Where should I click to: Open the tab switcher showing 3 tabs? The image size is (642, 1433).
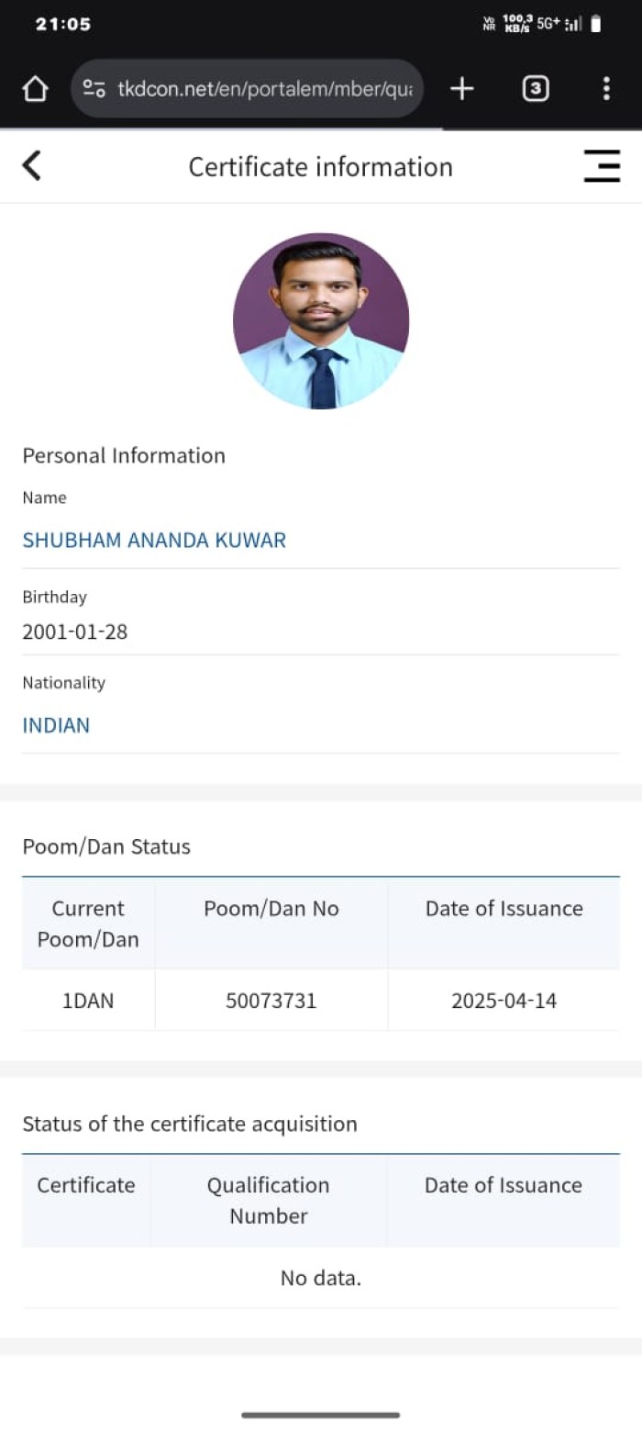(x=536, y=89)
